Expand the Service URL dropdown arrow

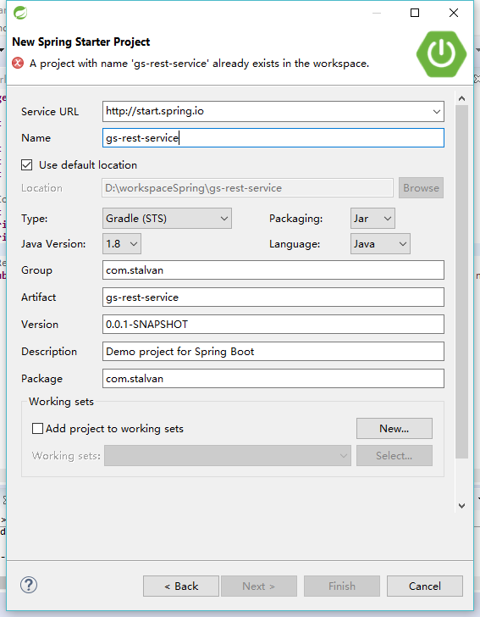[x=436, y=111]
